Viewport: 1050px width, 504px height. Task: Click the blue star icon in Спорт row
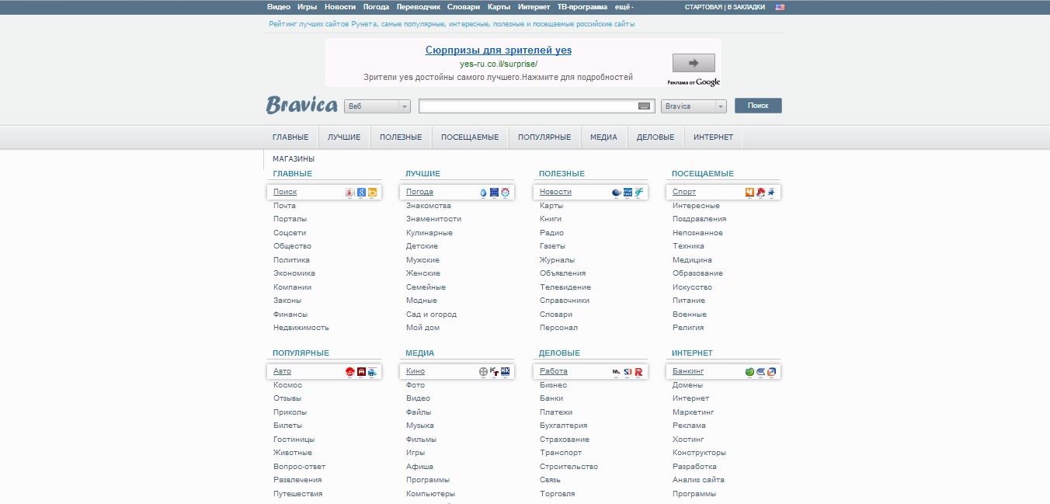click(771, 193)
